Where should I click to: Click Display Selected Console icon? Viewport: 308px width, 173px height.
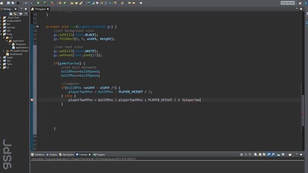tap(283, 155)
